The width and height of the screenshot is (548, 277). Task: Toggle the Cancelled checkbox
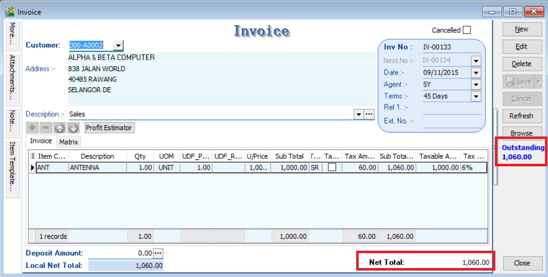point(467,30)
